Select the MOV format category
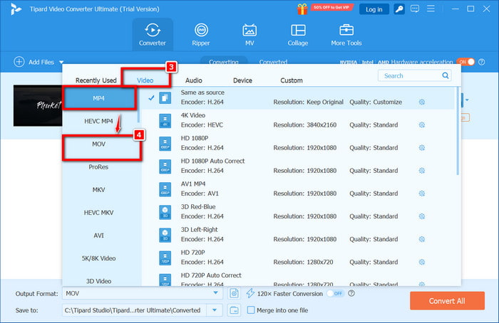The height and width of the screenshot is (323, 499). 99,144
